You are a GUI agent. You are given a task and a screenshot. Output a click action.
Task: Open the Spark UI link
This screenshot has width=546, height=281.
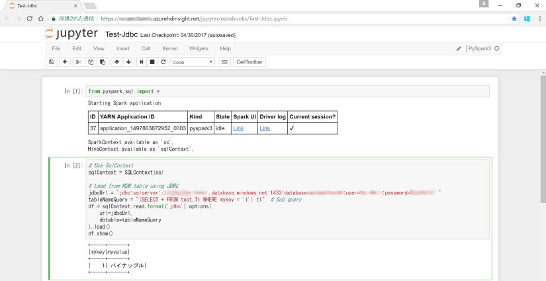coord(238,128)
